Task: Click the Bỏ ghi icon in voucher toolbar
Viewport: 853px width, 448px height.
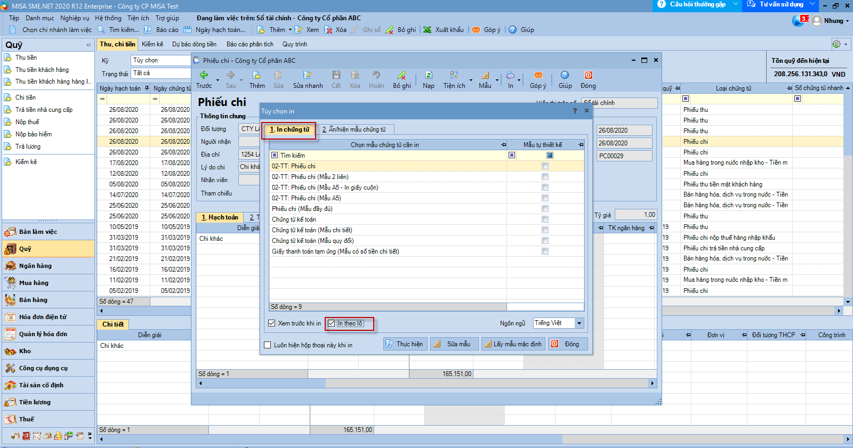Action: coord(401,75)
